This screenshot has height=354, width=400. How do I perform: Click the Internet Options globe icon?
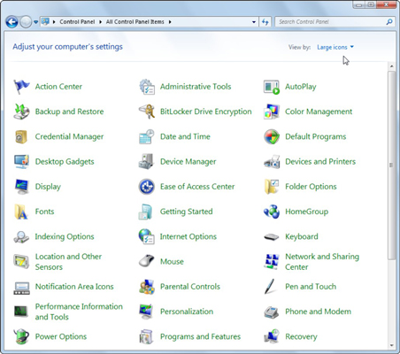coord(147,236)
